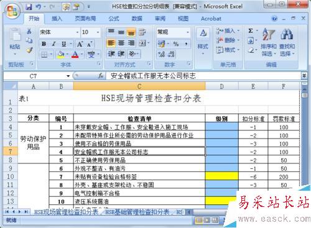Align text left
The height and width of the screenshot is (228, 311).
tap(111, 43)
